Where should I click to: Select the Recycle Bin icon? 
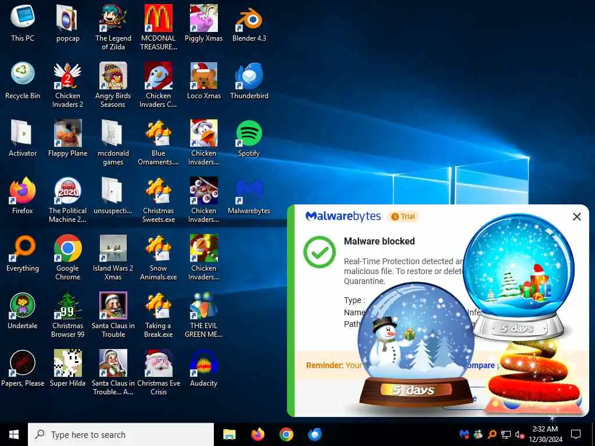pos(23,80)
